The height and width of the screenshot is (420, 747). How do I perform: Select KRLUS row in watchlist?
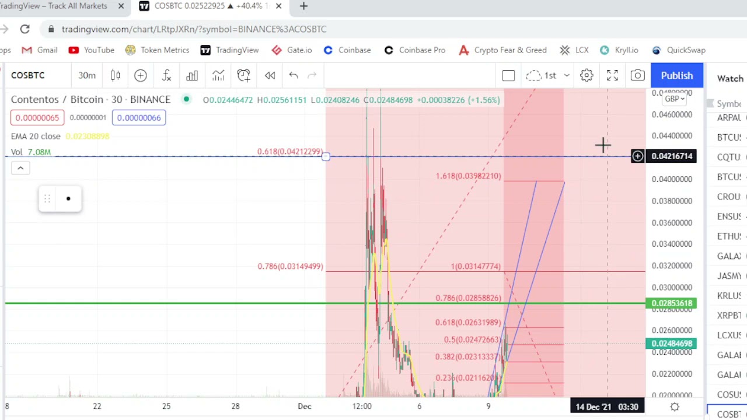coord(728,296)
